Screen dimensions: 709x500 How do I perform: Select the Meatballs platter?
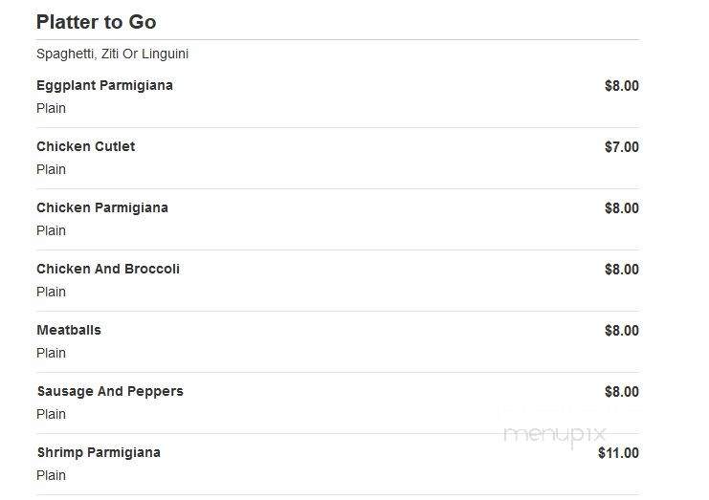(x=69, y=330)
